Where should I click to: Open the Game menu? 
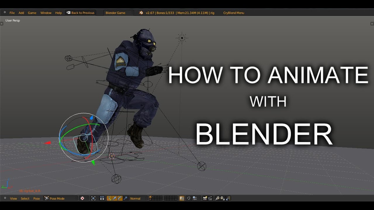[32, 13]
